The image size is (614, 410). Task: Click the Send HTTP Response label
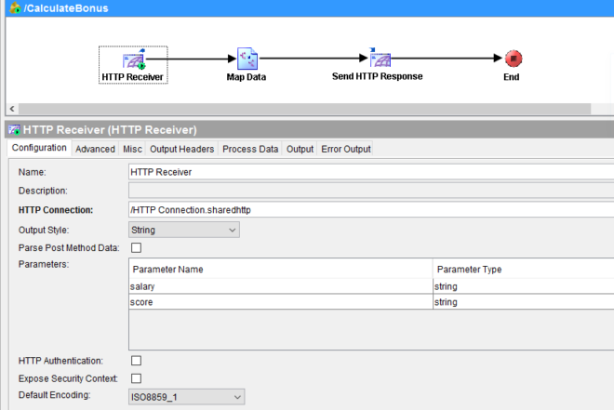[378, 76]
